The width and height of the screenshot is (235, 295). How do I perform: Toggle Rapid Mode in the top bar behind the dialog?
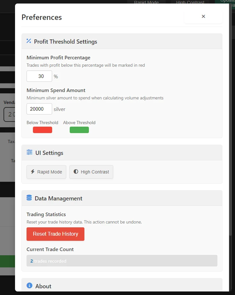[x=146, y=2]
